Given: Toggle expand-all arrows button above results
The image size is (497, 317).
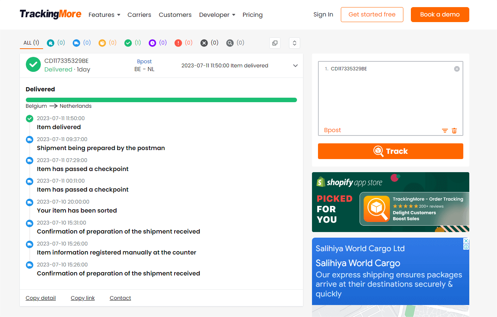Looking at the screenshot, I should [294, 43].
